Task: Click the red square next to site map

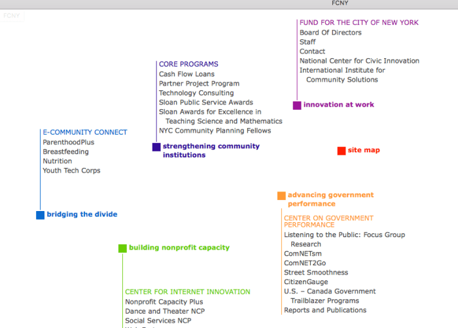Action: pyautogui.click(x=341, y=151)
